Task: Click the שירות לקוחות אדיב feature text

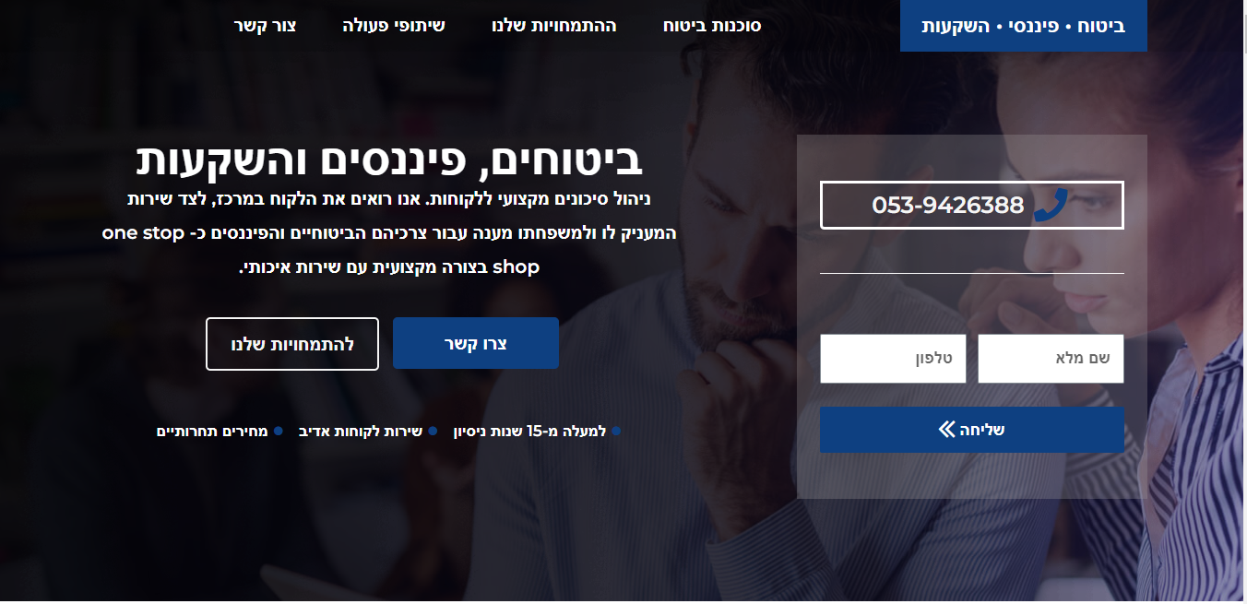Action: [361, 431]
